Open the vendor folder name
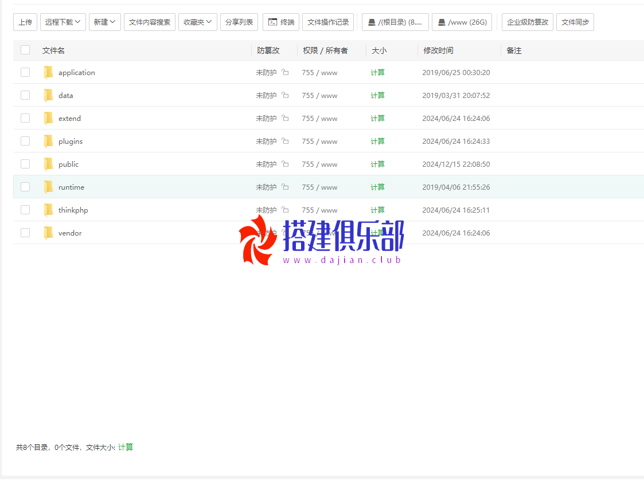The height and width of the screenshot is (482, 644). [x=70, y=233]
